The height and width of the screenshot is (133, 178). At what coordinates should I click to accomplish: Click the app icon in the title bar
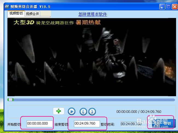(x=7, y=7)
